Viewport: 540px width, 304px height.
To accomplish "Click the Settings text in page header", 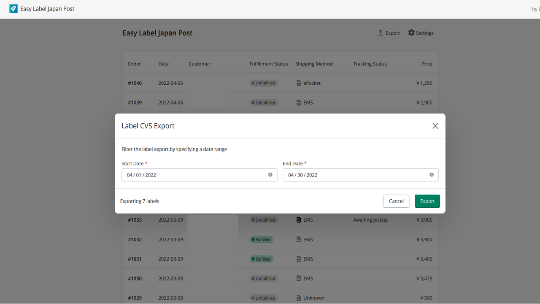I will pos(425,33).
